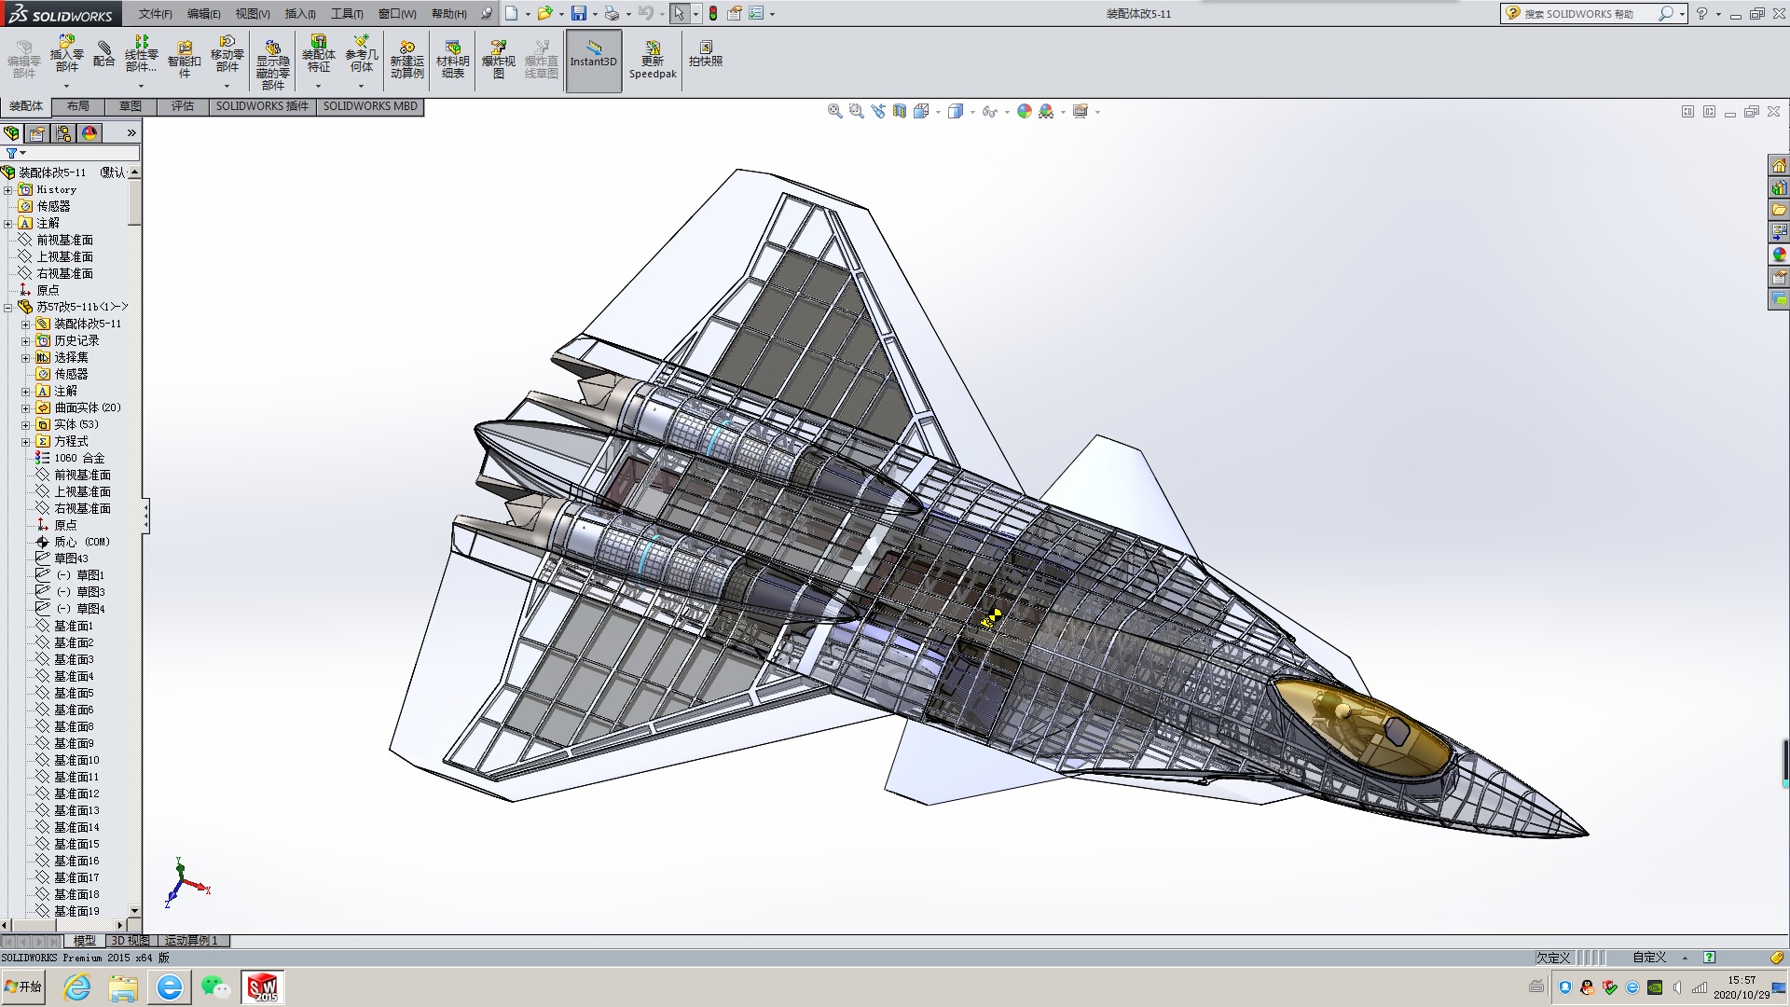Open Internet Explorer from the taskbar

[77, 987]
